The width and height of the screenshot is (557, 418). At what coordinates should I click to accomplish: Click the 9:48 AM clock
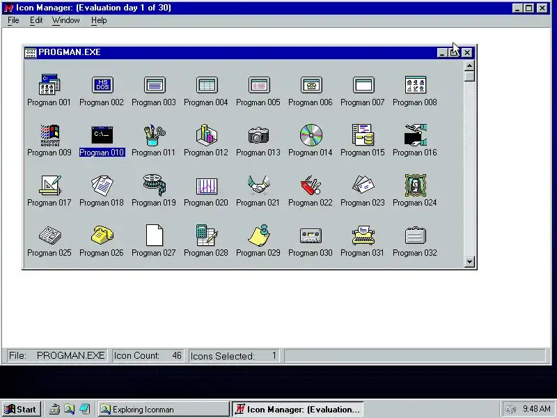click(537, 409)
